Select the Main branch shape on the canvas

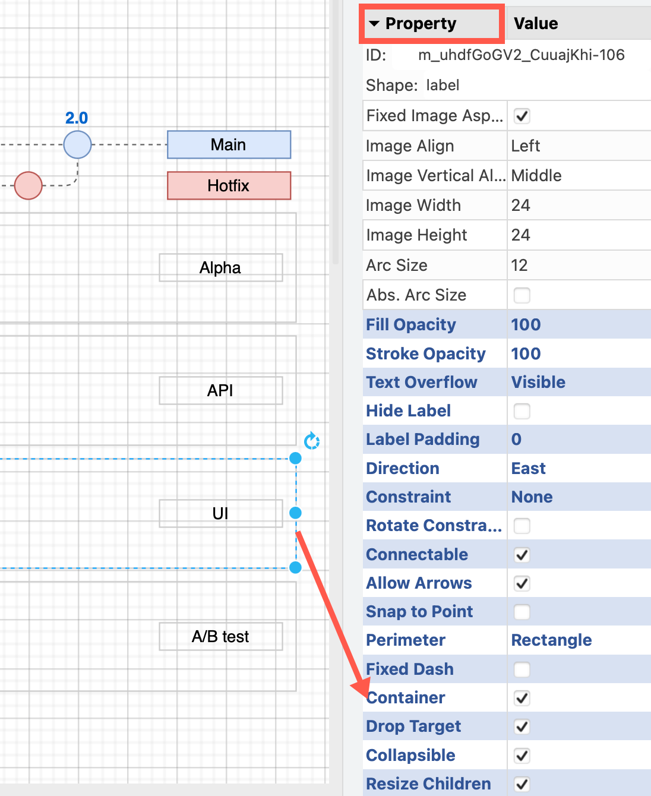(228, 144)
